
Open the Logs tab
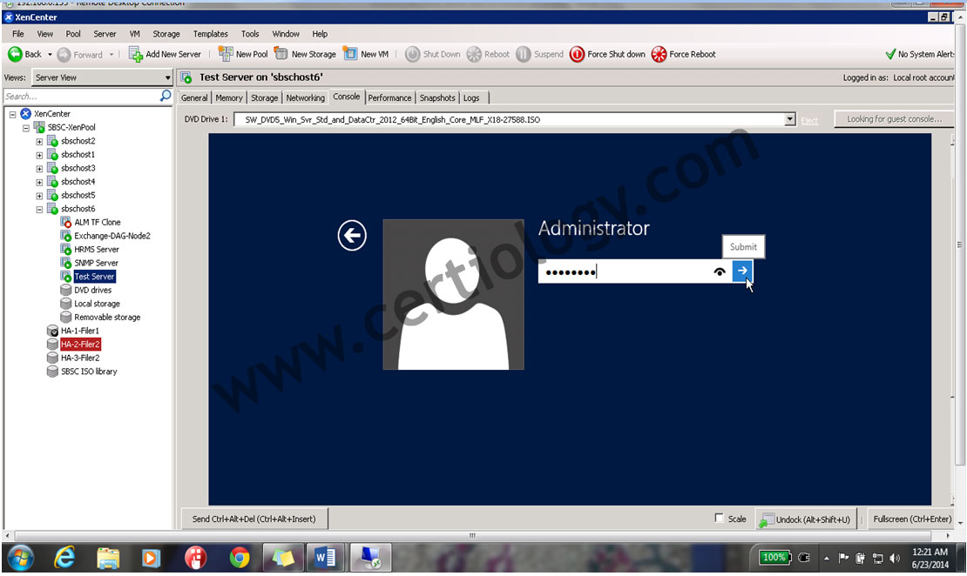[471, 98]
